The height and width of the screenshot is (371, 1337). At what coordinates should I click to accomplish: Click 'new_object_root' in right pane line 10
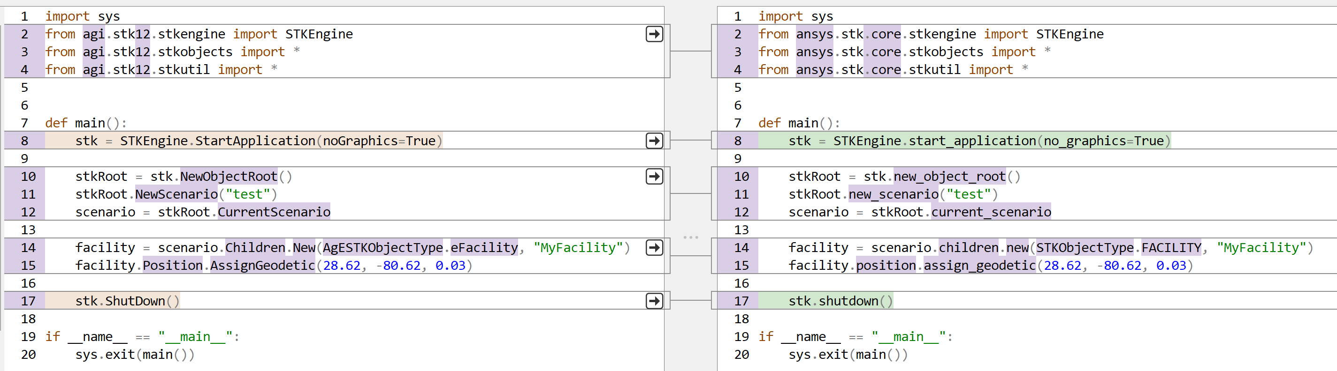coord(950,177)
